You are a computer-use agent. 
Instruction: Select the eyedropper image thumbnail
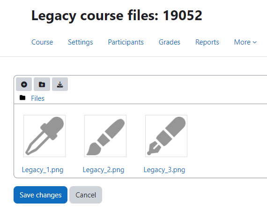pos(44,136)
